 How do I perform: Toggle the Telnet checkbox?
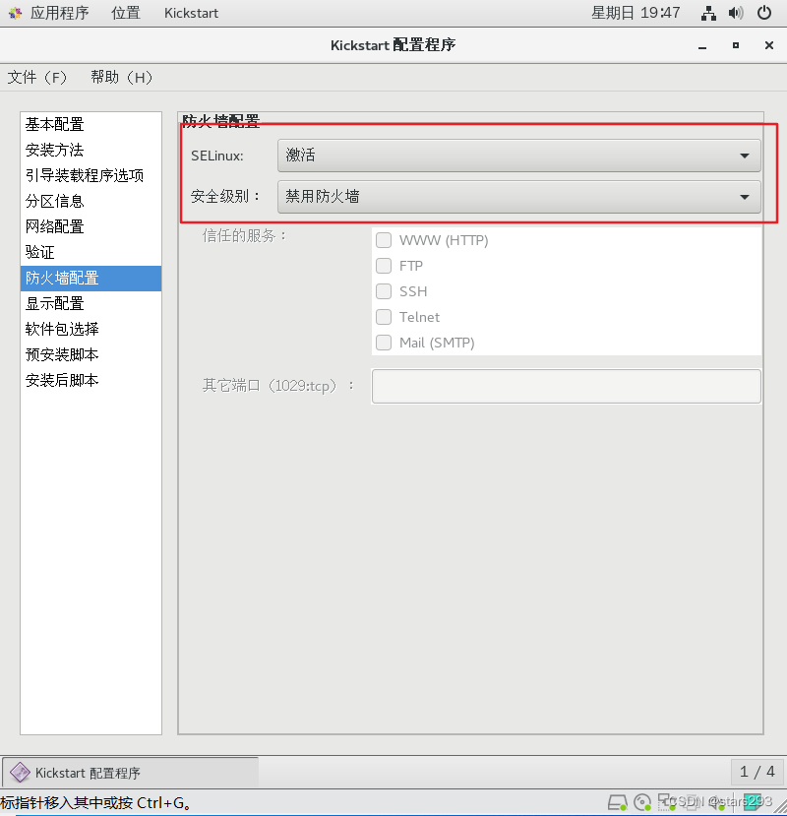tap(384, 316)
